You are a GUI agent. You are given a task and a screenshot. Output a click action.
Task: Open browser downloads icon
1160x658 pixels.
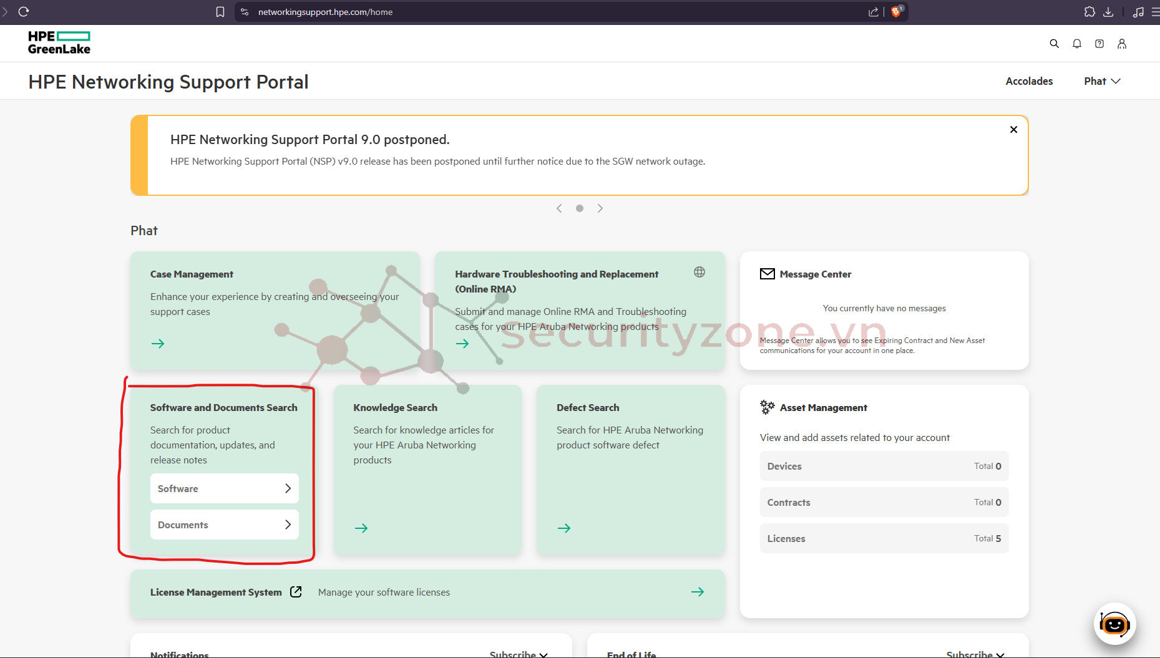pos(1108,12)
